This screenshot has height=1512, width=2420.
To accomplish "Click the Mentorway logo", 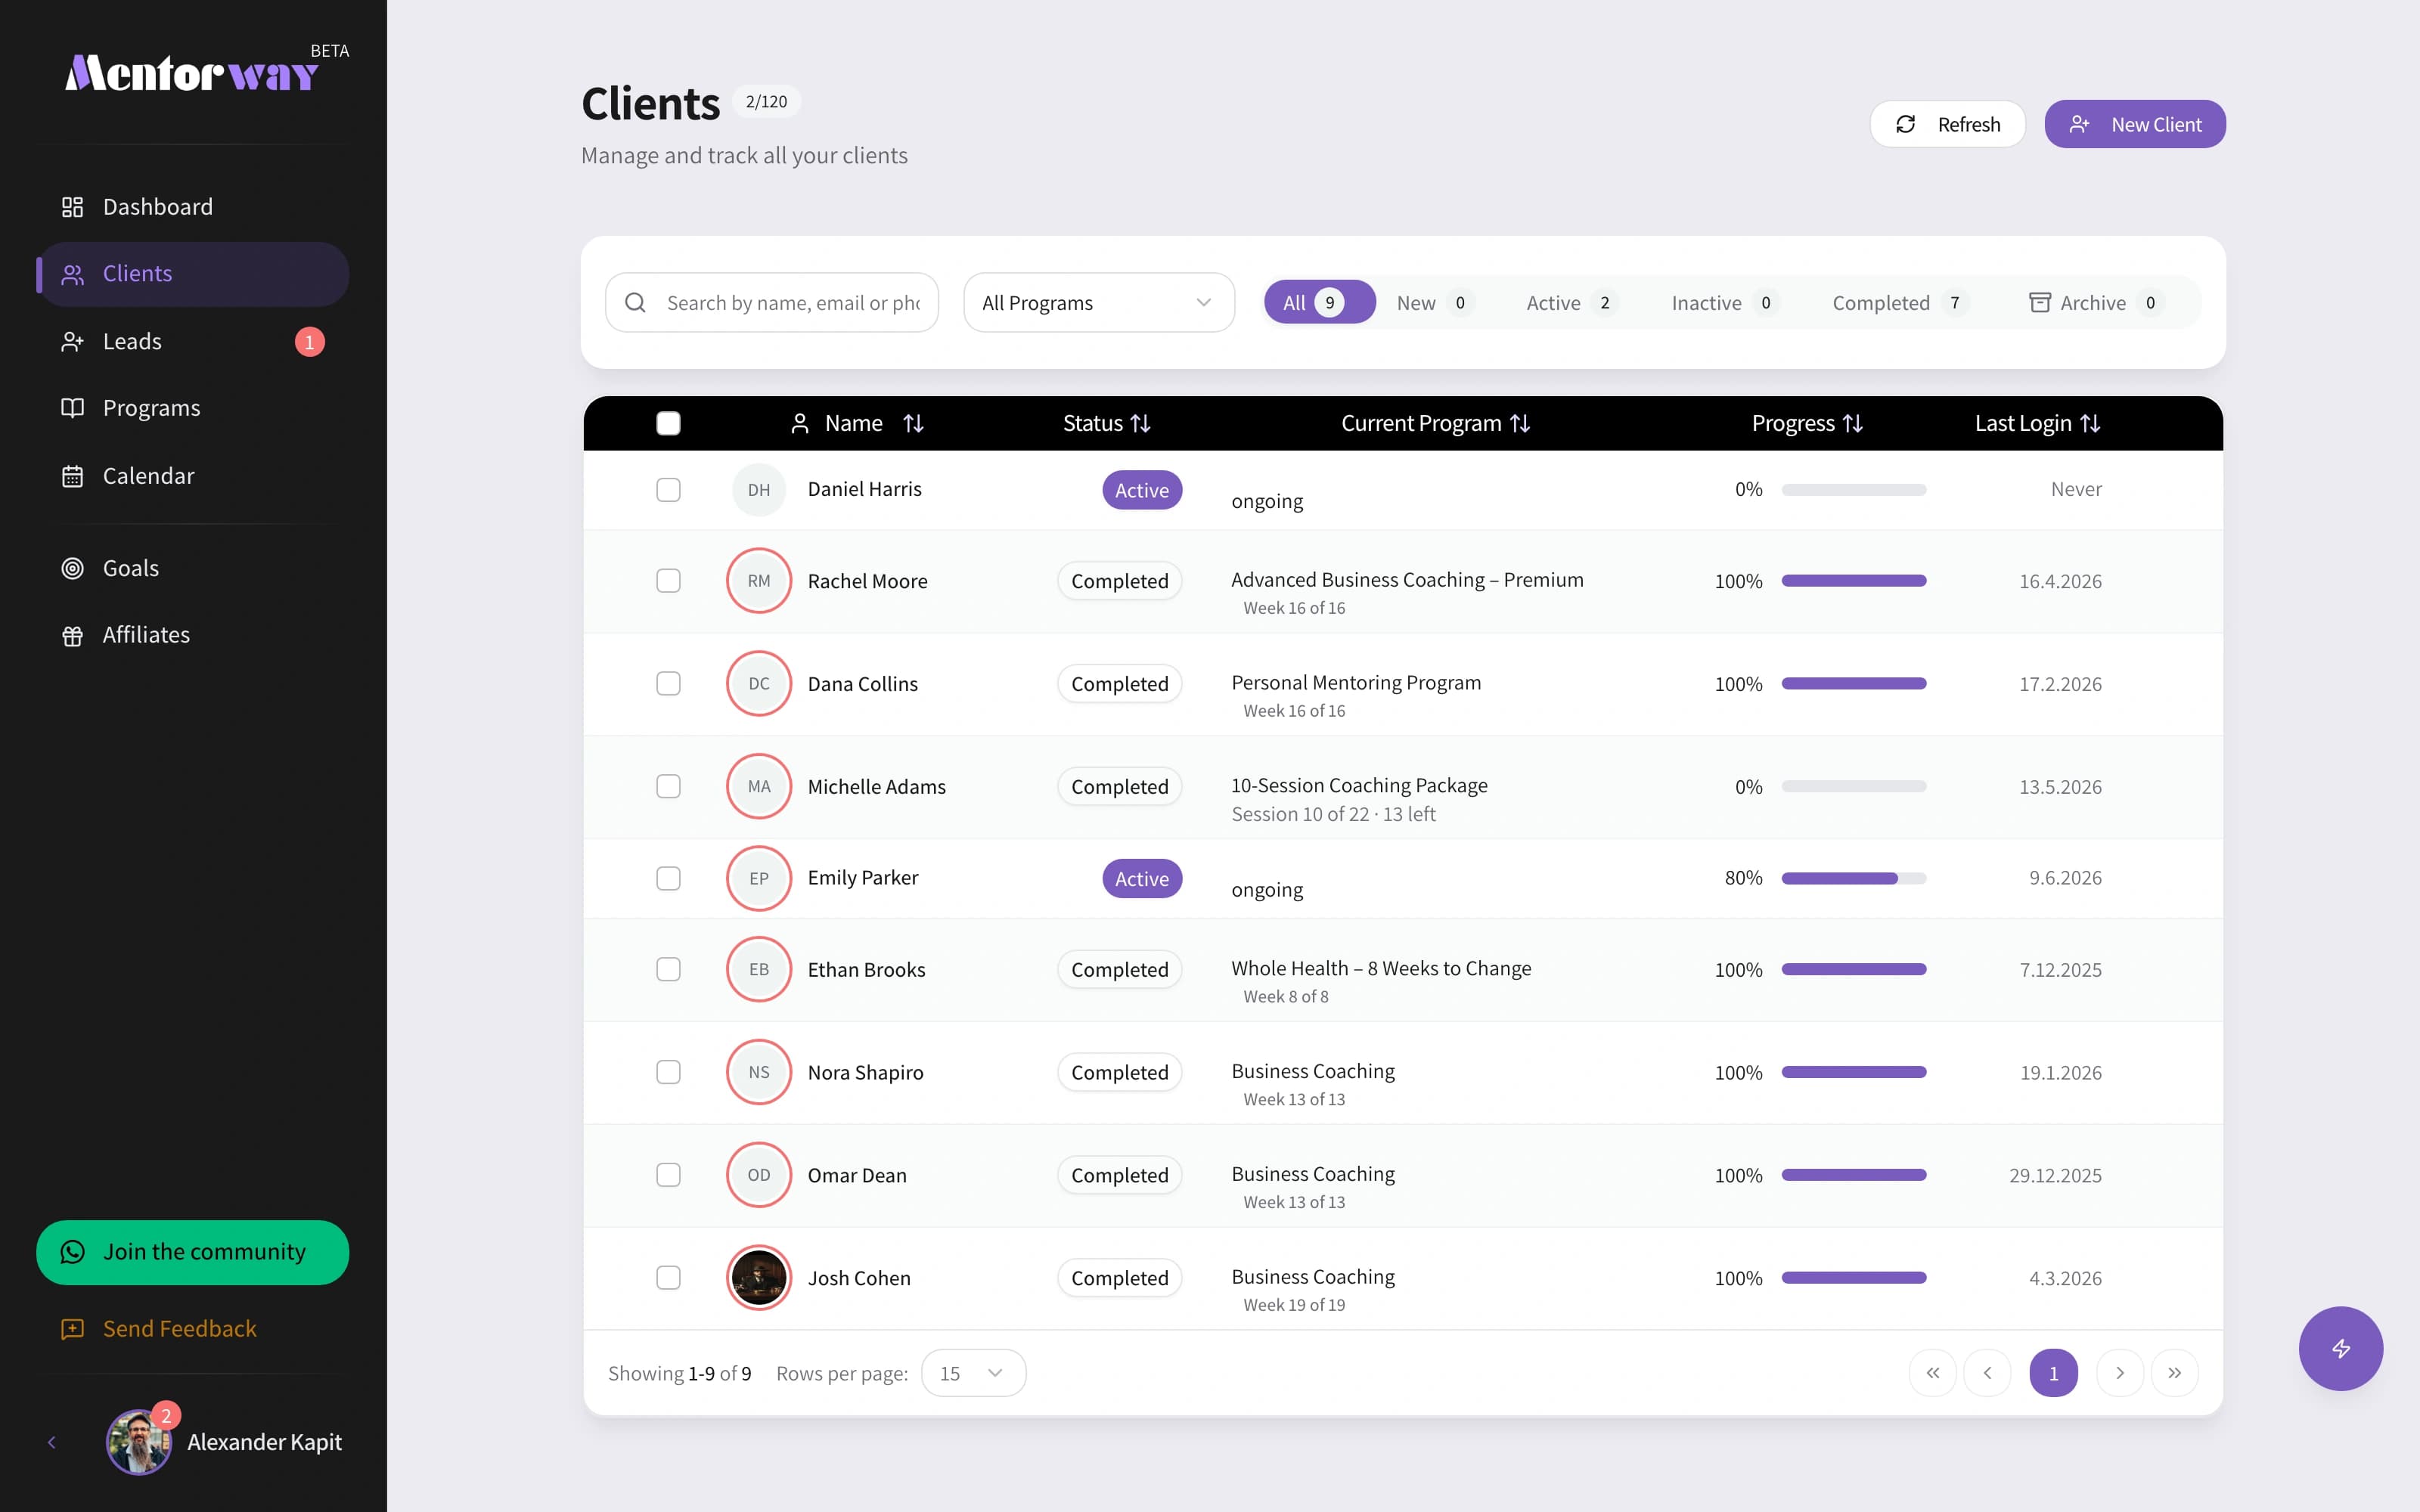I will [193, 73].
